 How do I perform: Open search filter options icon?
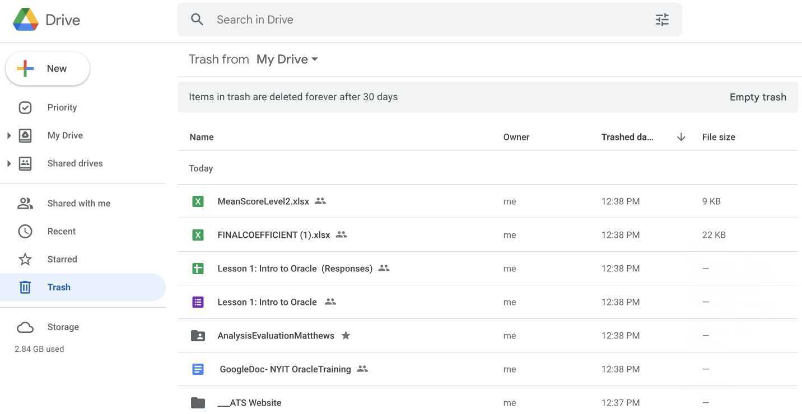662,20
